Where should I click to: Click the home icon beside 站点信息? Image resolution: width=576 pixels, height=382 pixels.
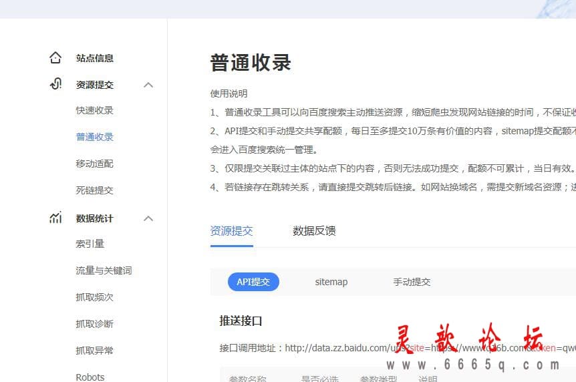coord(55,57)
